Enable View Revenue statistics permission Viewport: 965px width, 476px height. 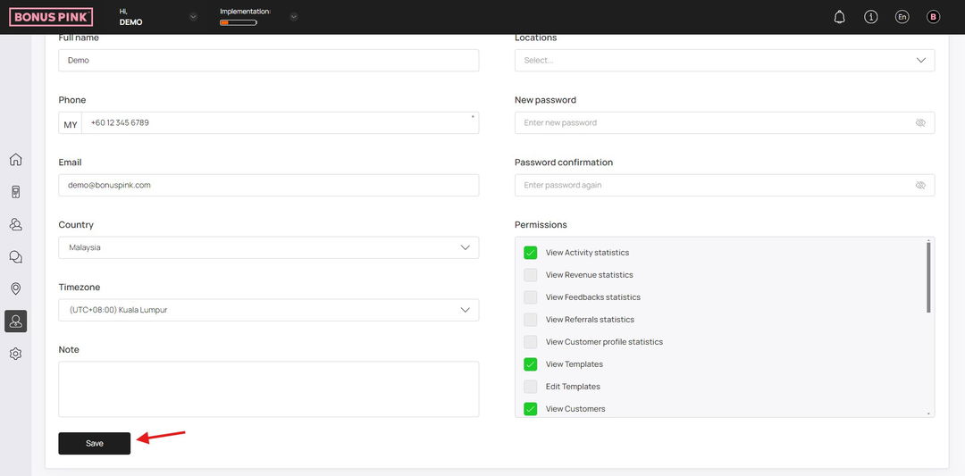pos(530,275)
